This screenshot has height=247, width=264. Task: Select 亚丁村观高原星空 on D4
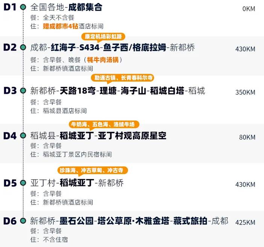132,136
